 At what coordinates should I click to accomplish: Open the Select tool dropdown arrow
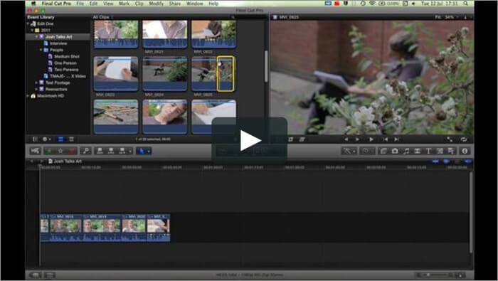pos(149,152)
